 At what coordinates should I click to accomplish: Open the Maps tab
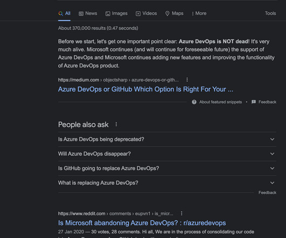(174, 13)
